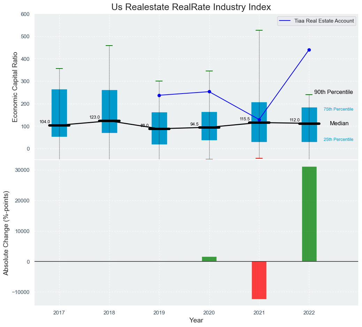Select the blue data point for 2019
The image size is (362, 327).
pos(159,95)
